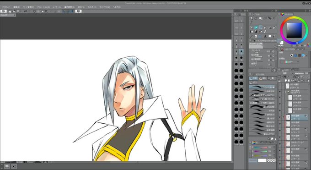Select the transparent checkerboard swatch under the color sliders
Image resolution: width=311 pixels, height=170 pixels.
click(x=272, y=160)
